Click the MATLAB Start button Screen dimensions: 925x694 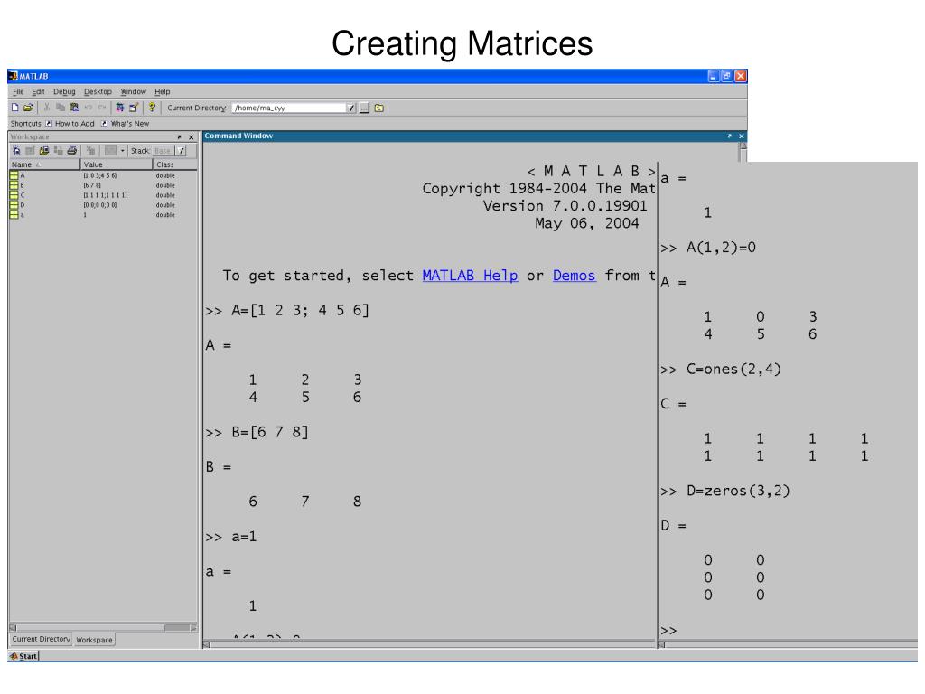point(23,656)
